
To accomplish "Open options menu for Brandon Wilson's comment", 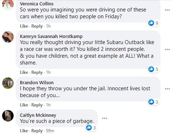I will 167,89.
